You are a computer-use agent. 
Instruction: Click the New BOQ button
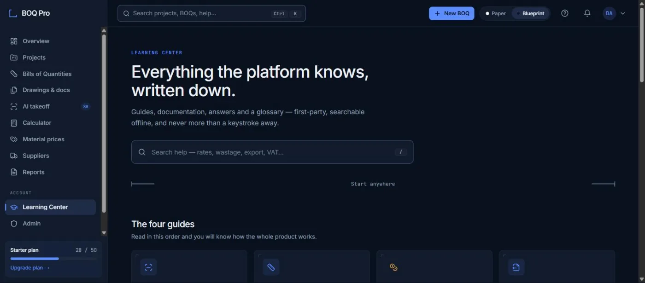point(451,13)
